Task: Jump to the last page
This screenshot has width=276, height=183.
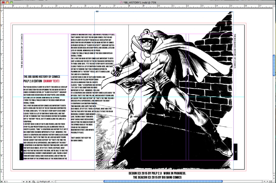Action: (x=30, y=181)
